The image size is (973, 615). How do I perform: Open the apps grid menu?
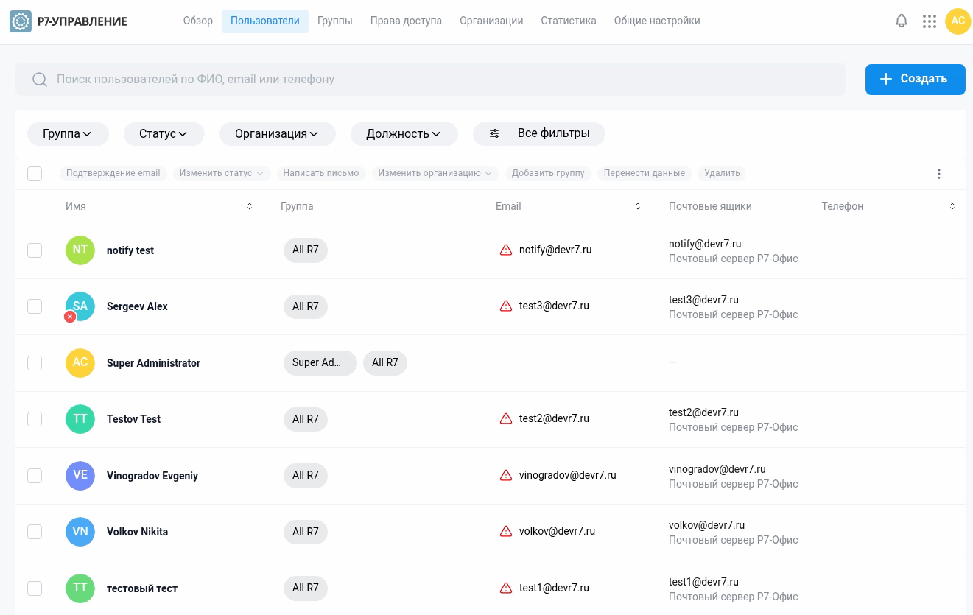pyautogui.click(x=930, y=21)
